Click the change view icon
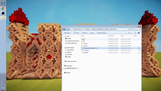The height and width of the screenshot is (91, 161). [129, 33]
